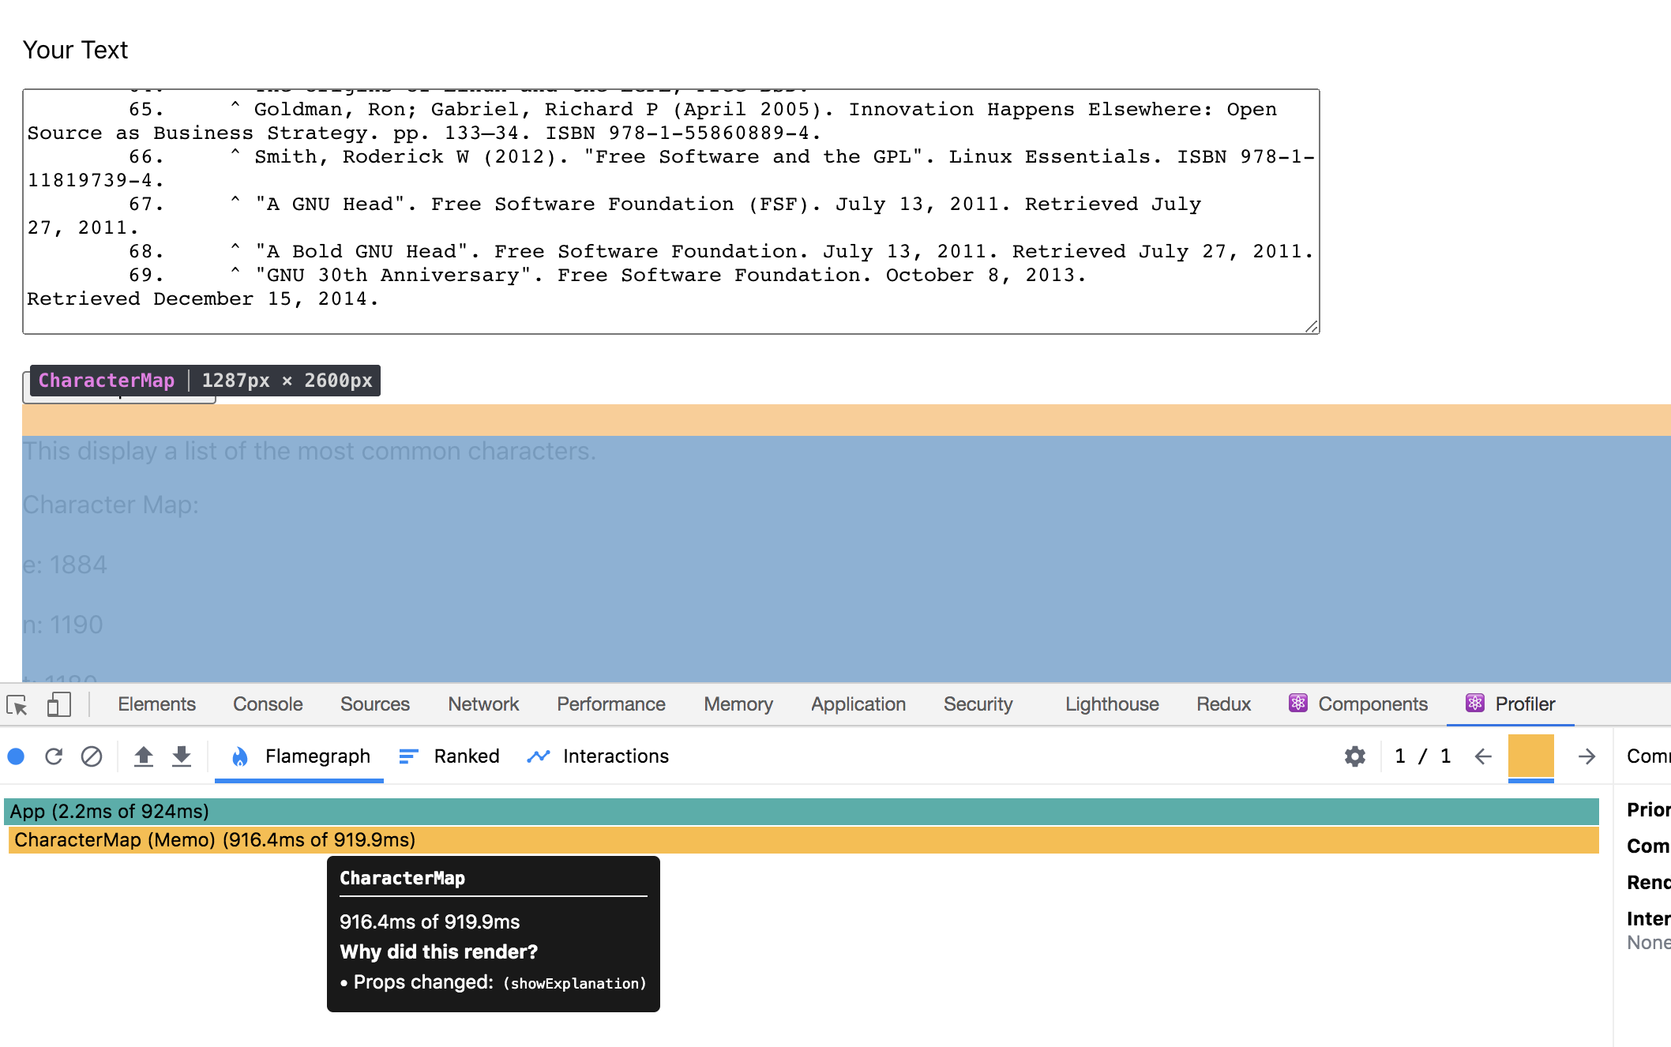1671x1047 pixels.
Task: Click the inspect element cursor icon
Action: 17,704
